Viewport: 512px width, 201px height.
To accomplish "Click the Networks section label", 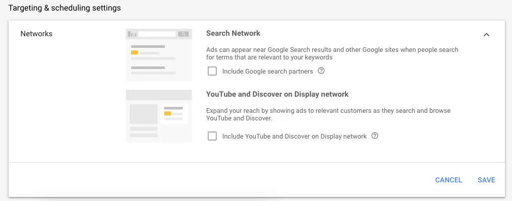I will tap(36, 34).
